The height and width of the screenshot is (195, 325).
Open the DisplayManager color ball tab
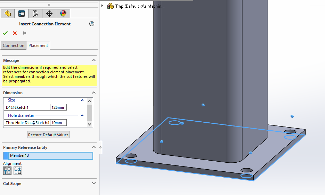[63, 14]
